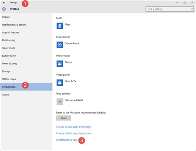Click the Groove Music app icon

(x=60, y=45)
